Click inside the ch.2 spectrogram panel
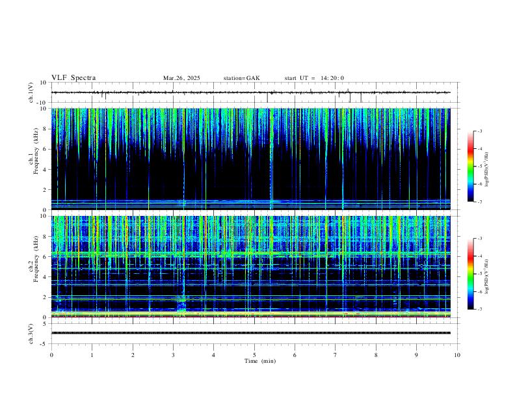The image size is (515, 398). [x=250, y=267]
